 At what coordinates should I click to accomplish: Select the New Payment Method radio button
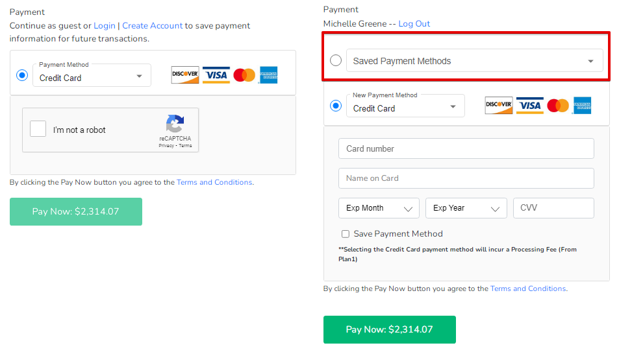[x=336, y=106]
